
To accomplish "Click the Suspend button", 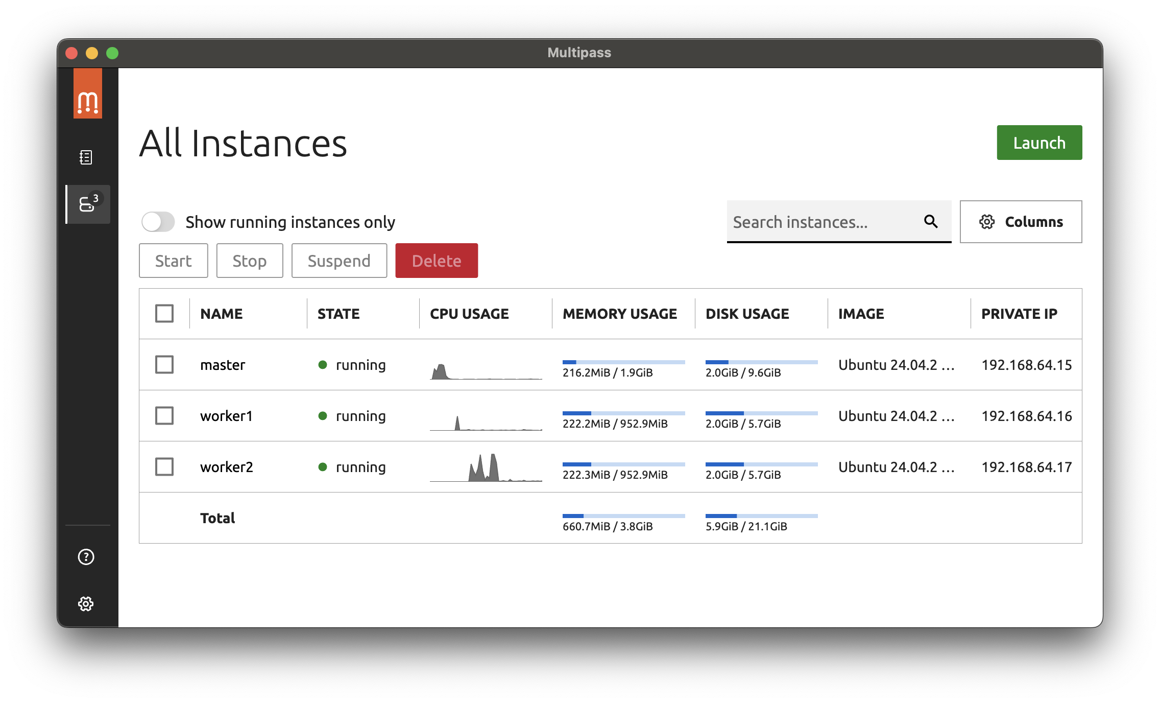I will 339,261.
